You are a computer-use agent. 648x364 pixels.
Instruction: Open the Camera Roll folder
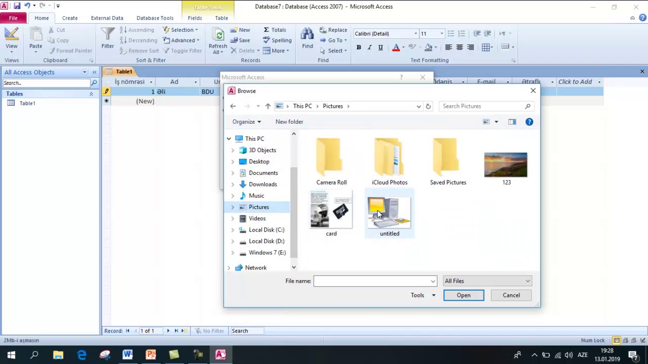[x=331, y=162]
